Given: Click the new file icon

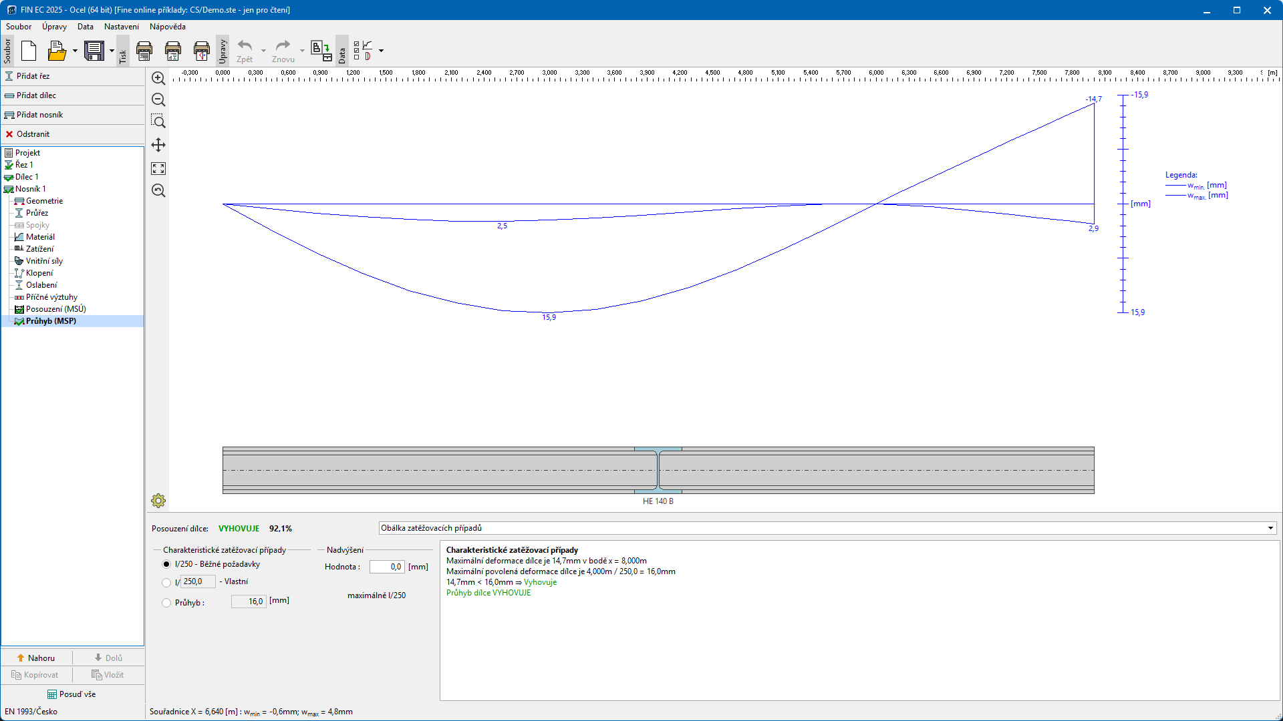Looking at the screenshot, I should 29,51.
